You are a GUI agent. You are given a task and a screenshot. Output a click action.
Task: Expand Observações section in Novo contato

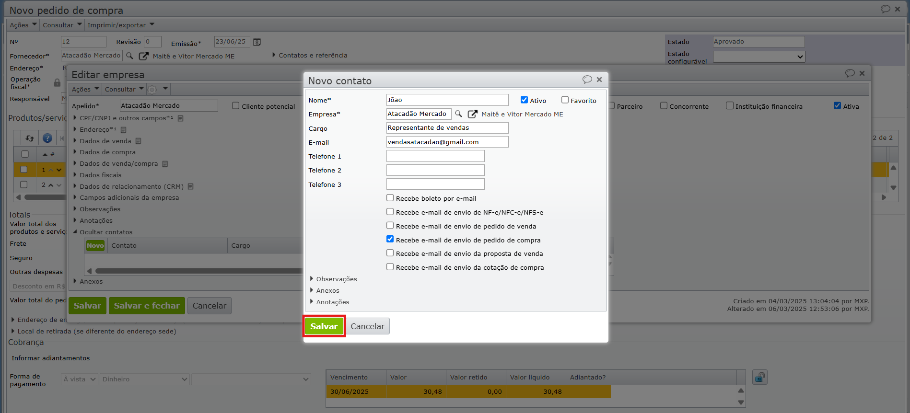334,279
